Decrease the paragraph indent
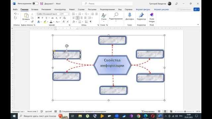 (92, 14)
